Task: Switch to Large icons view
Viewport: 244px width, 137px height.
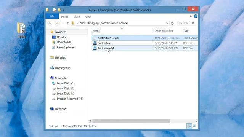Action: click(x=194, y=126)
